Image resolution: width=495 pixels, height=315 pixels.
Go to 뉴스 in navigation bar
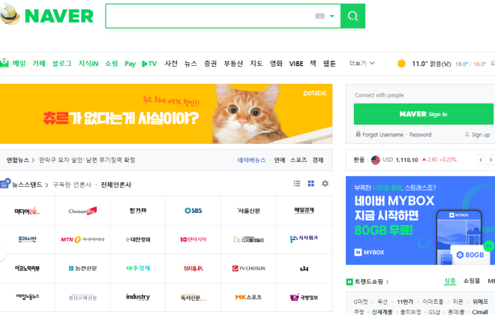coord(190,64)
